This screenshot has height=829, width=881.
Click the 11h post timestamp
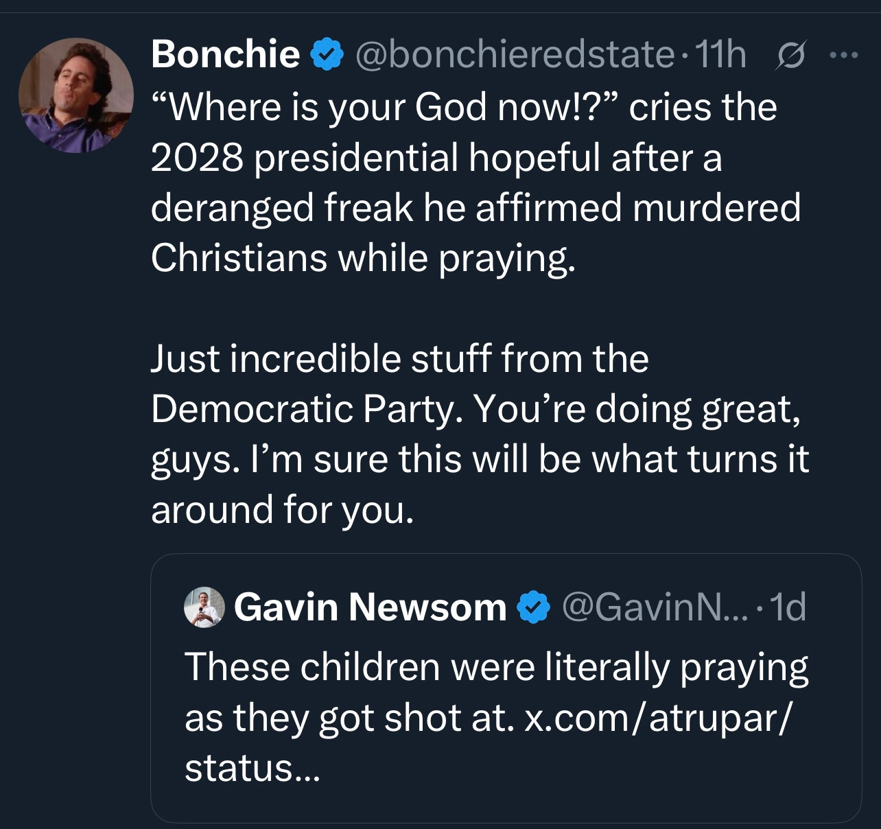[720, 54]
